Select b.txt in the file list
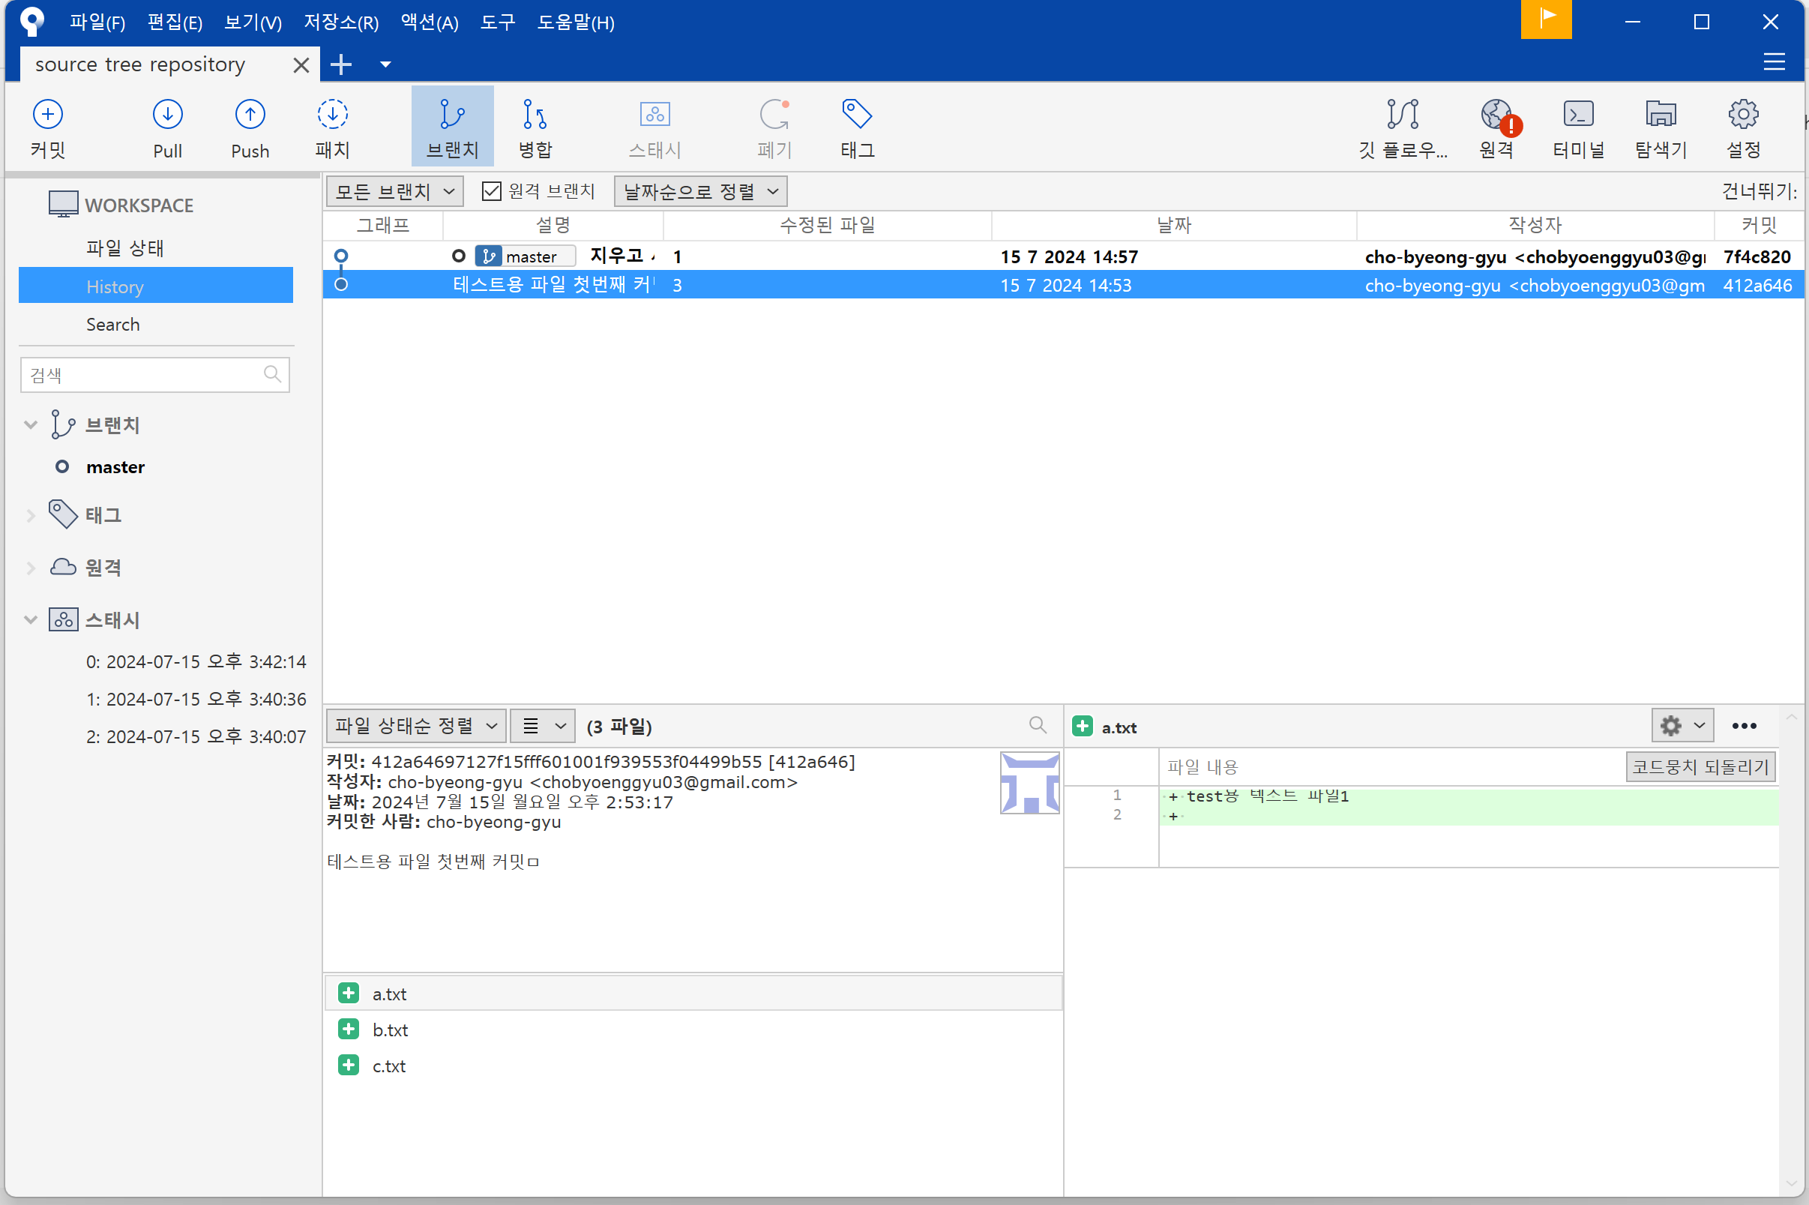 391,1030
